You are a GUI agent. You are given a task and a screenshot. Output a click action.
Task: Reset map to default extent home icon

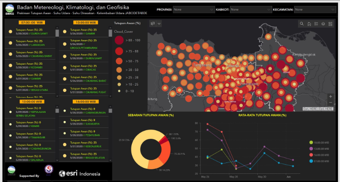click(309, 24)
